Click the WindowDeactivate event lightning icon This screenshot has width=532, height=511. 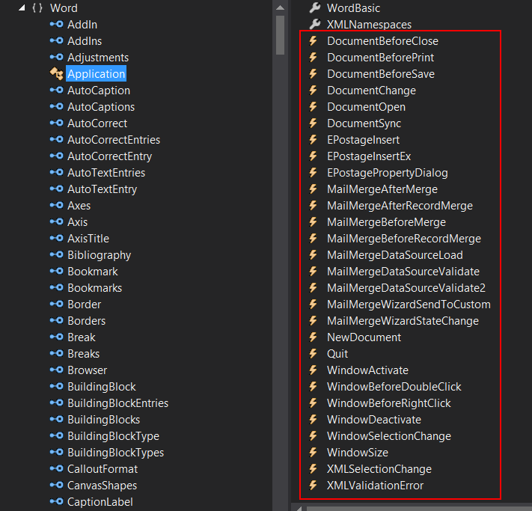click(x=314, y=419)
